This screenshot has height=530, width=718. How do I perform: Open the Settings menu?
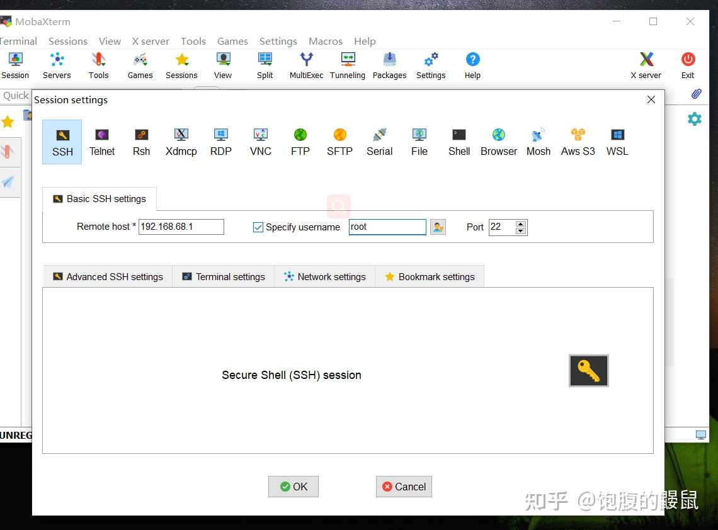tap(278, 41)
